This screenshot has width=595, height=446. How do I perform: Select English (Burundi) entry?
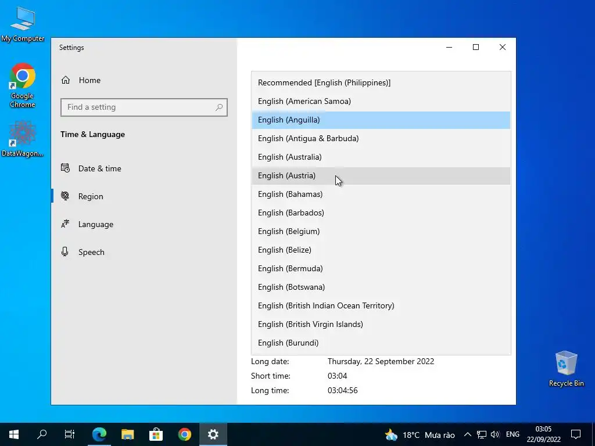click(381, 343)
